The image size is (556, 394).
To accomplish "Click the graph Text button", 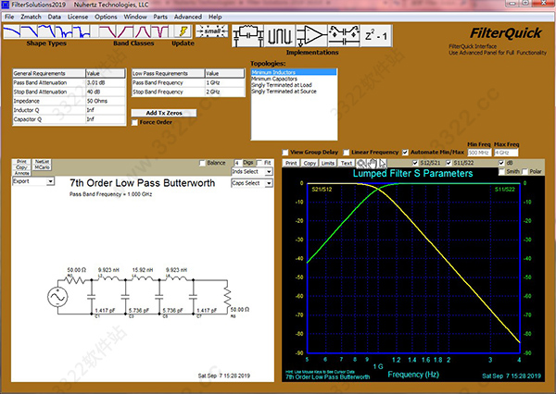I will [346, 163].
